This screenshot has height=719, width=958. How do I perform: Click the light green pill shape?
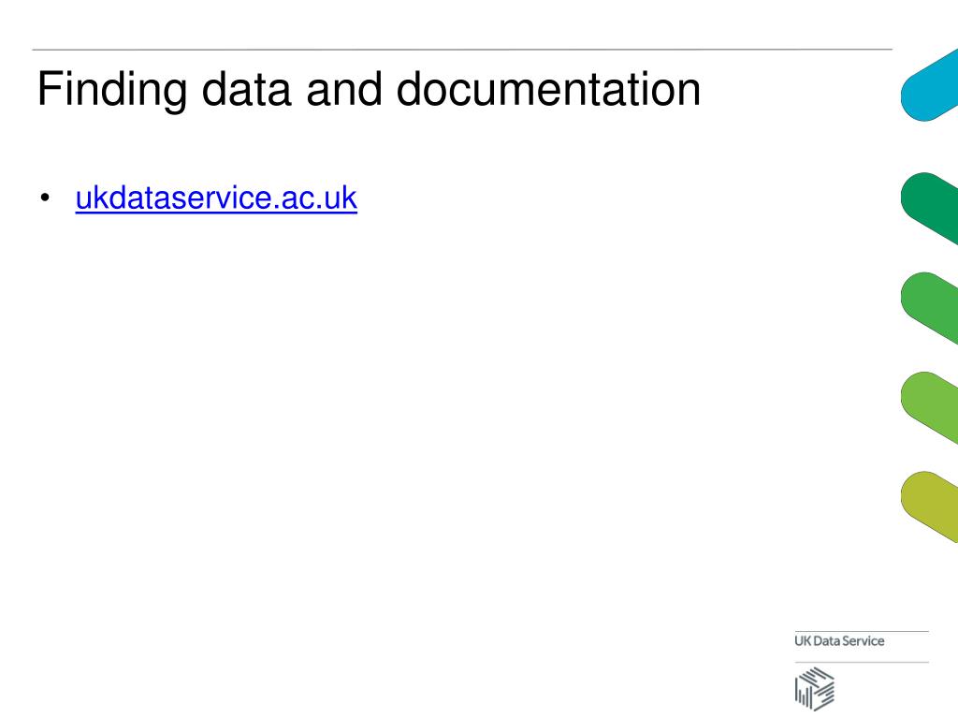931,407
